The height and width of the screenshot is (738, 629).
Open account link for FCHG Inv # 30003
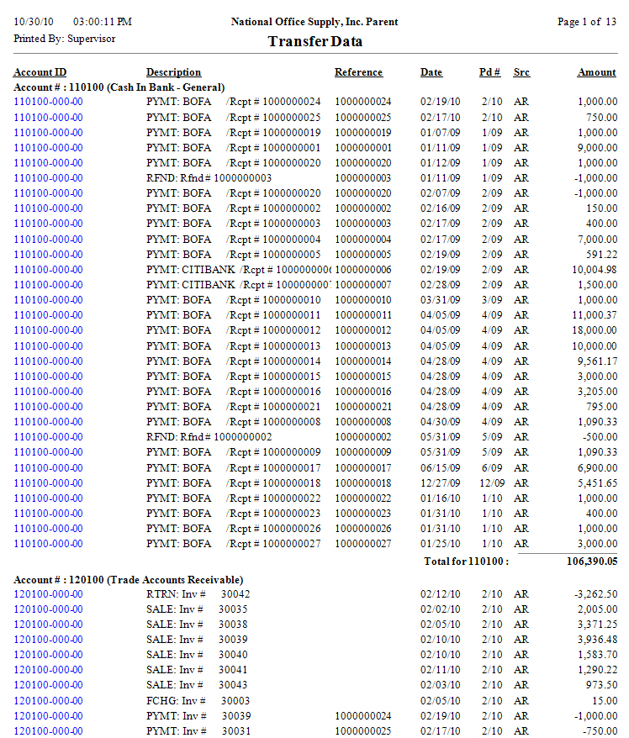pyautogui.click(x=48, y=701)
